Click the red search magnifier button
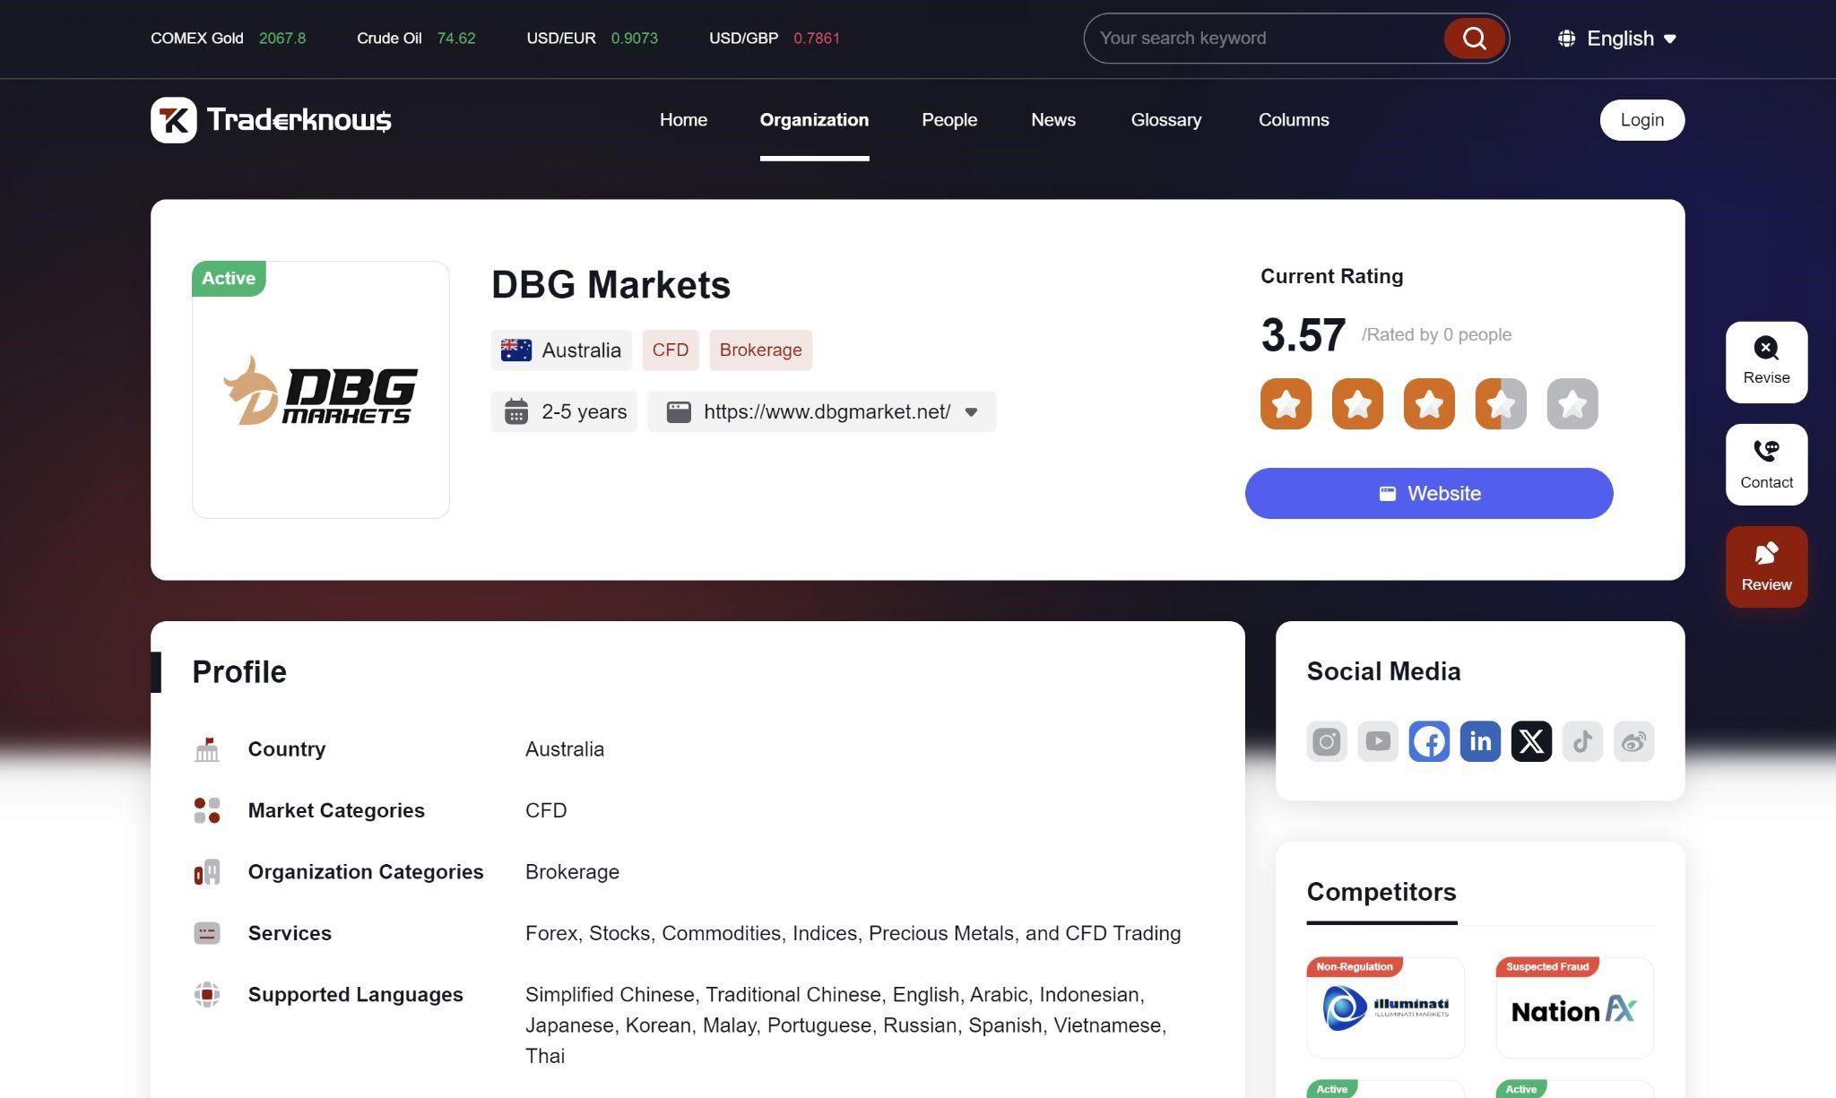 [1474, 39]
